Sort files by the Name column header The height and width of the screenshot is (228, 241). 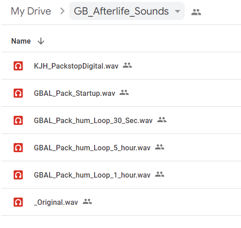pos(21,41)
